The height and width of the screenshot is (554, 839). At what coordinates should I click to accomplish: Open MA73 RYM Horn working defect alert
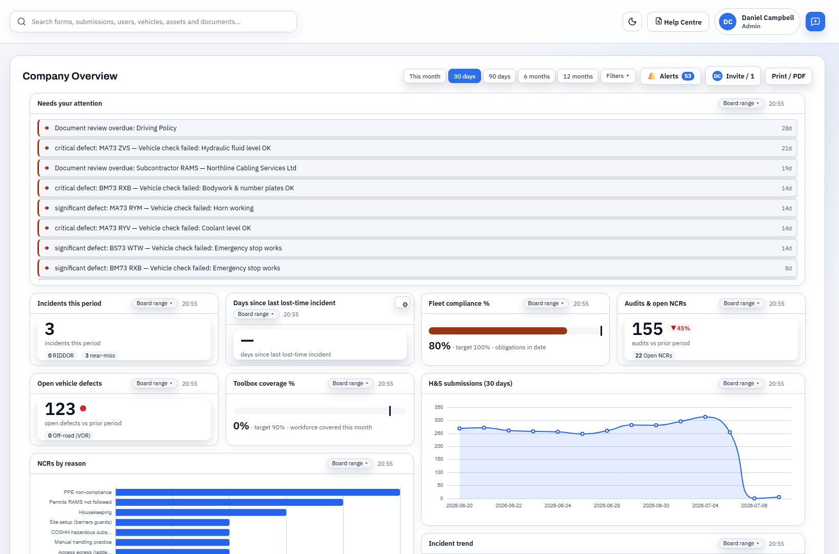tap(417, 208)
